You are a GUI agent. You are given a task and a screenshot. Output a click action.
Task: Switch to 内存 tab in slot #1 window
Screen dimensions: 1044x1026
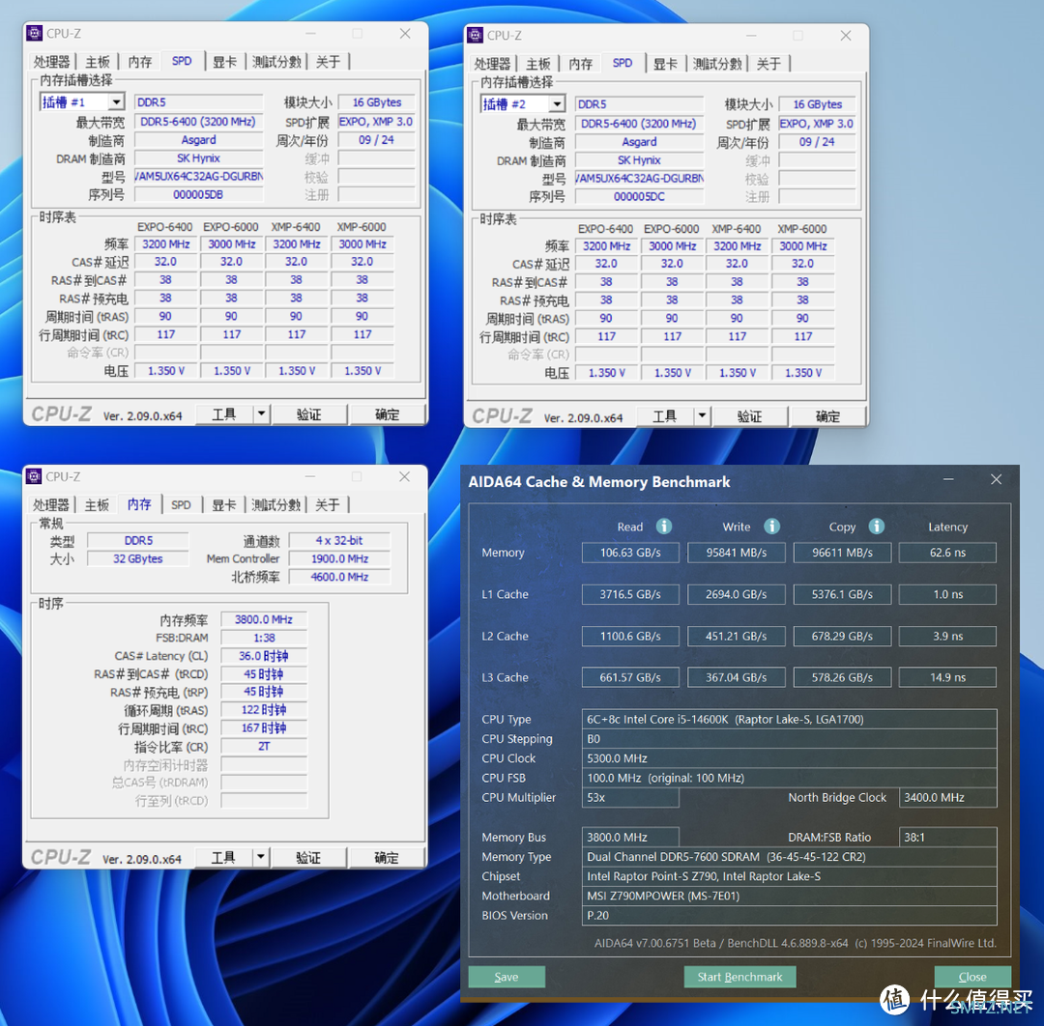[x=140, y=62]
